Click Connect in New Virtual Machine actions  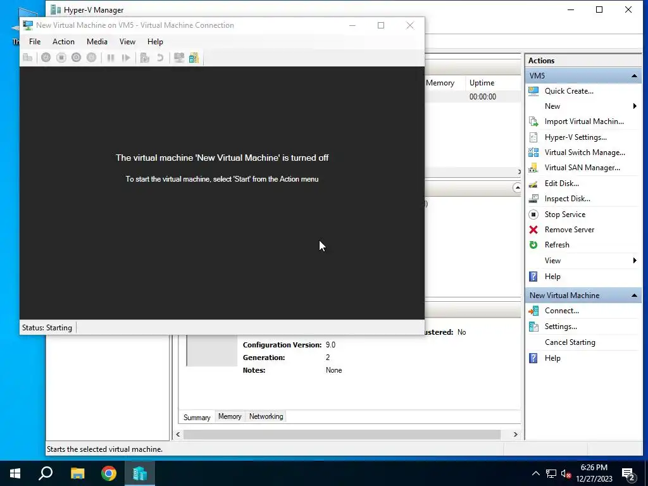[561, 311]
